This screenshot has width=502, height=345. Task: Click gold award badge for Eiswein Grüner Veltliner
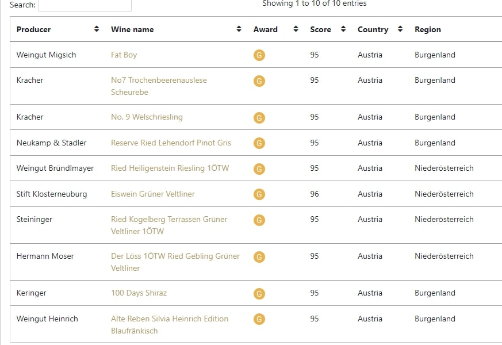[259, 194]
